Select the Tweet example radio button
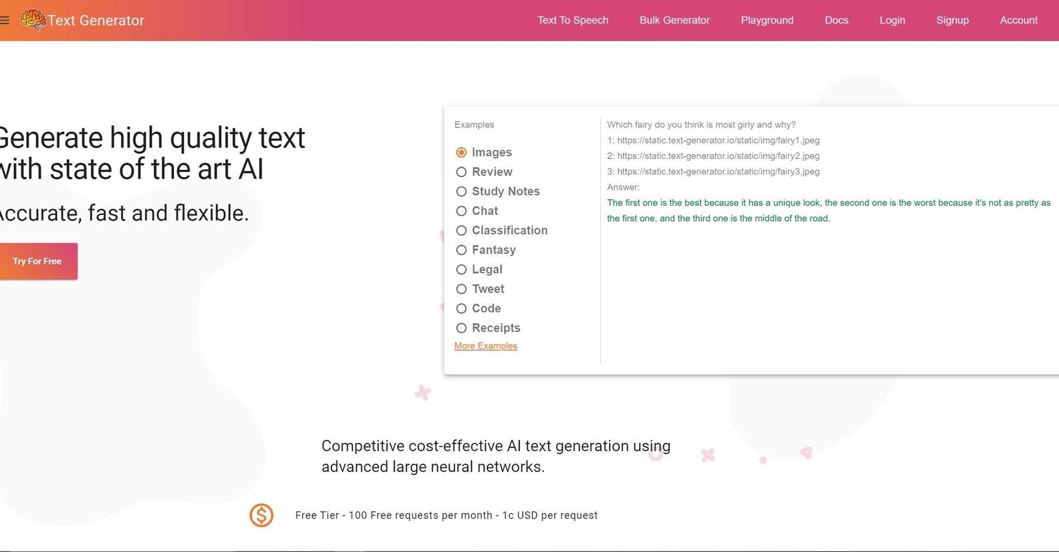 (461, 289)
